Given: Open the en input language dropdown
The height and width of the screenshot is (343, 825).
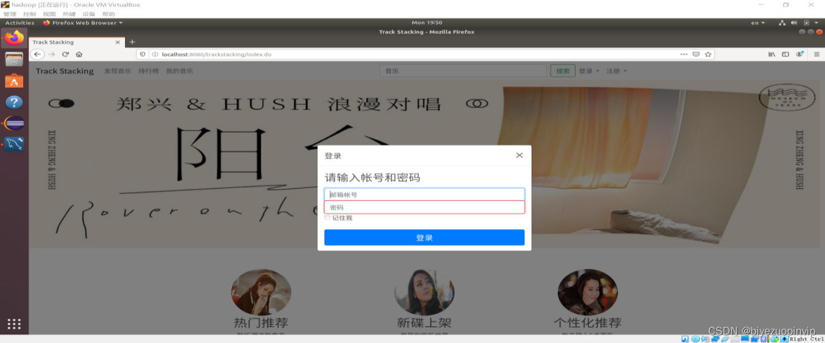Looking at the screenshot, I should [x=758, y=23].
